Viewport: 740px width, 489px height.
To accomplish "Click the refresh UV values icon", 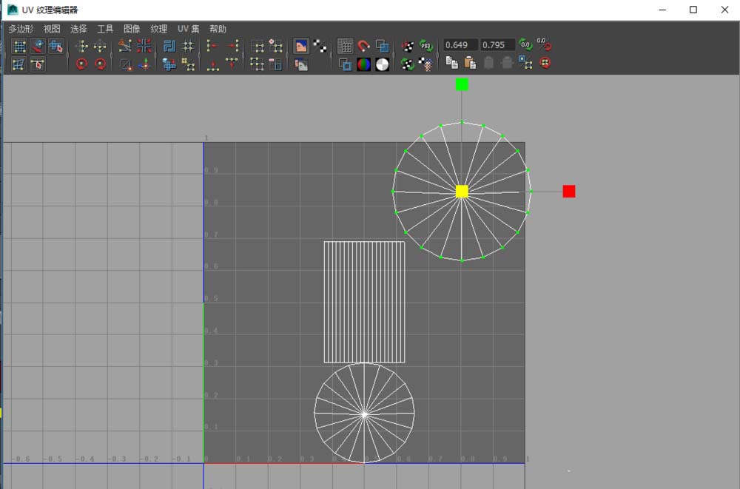I will pyautogui.click(x=525, y=45).
